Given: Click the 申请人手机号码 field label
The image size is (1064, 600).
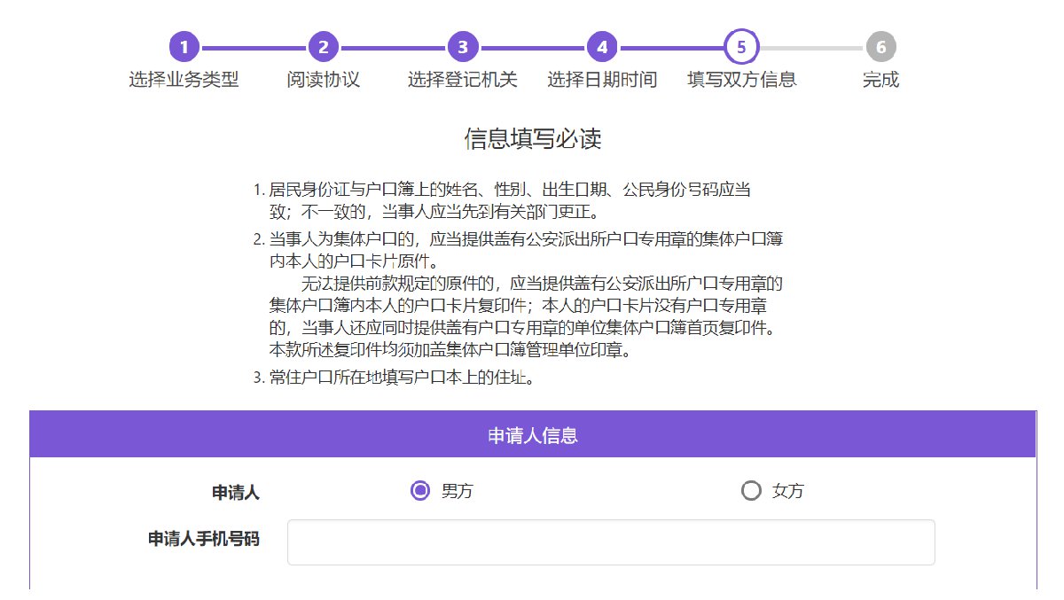Looking at the screenshot, I should (x=203, y=539).
